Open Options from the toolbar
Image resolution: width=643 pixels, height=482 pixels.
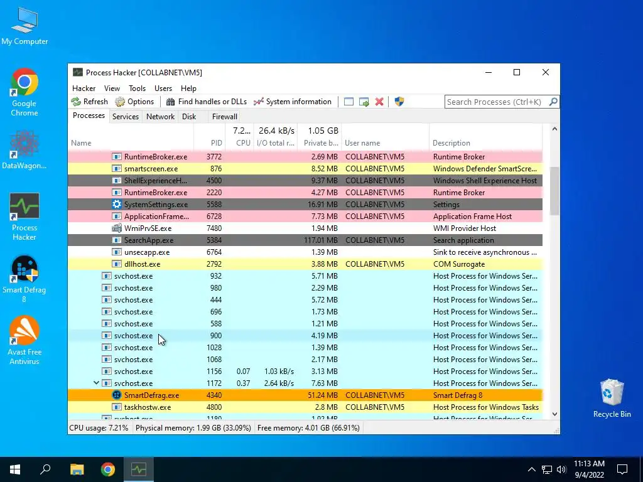tap(134, 102)
